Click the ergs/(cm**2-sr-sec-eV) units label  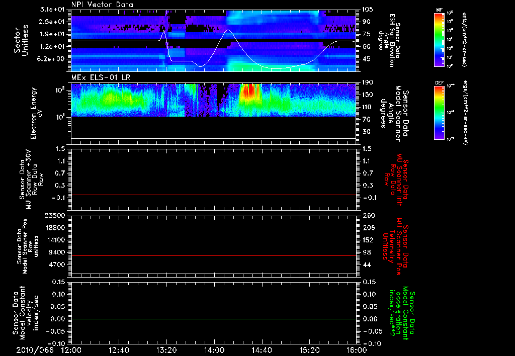(465, 113)
